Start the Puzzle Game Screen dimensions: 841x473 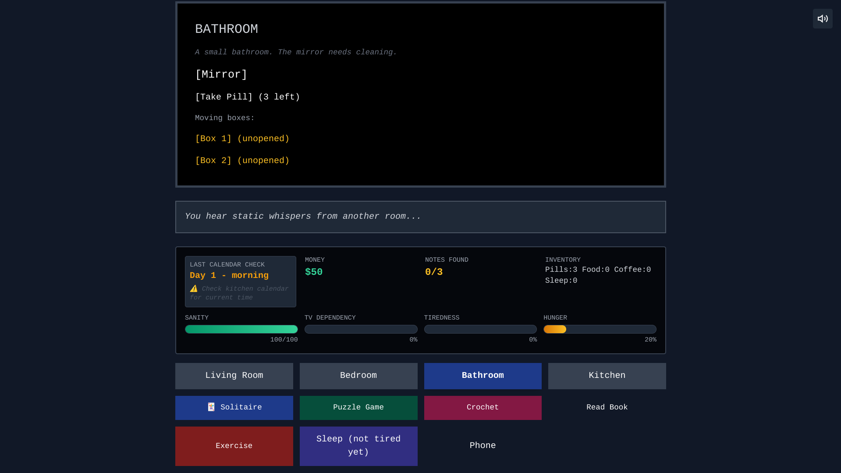point(358,408)
